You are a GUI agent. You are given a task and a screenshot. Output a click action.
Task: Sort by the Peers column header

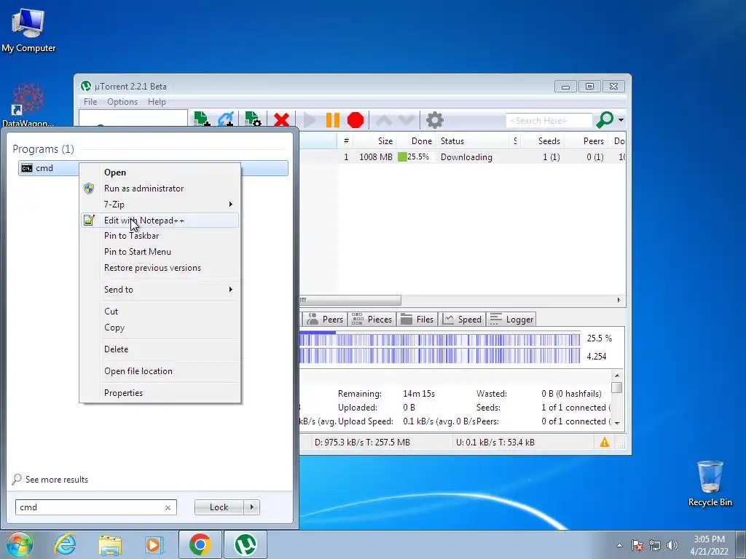point(588,141)
